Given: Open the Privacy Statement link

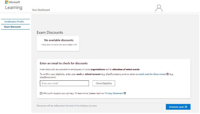Looking at the screenshot, I should [114, 93].
